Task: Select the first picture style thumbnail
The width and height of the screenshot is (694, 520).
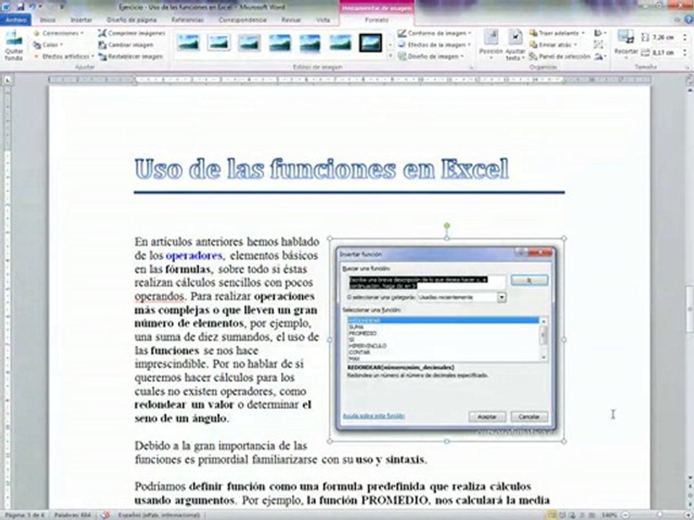Action: (189, 43)
